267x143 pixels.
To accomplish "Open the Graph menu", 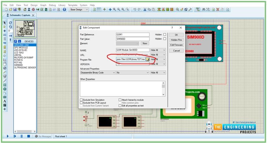I will (43, 5).
